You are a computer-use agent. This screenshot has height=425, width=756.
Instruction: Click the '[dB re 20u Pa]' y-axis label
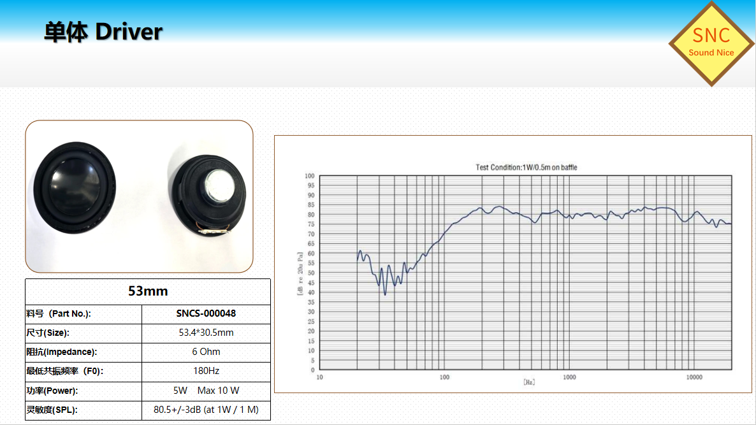(300, 273)
